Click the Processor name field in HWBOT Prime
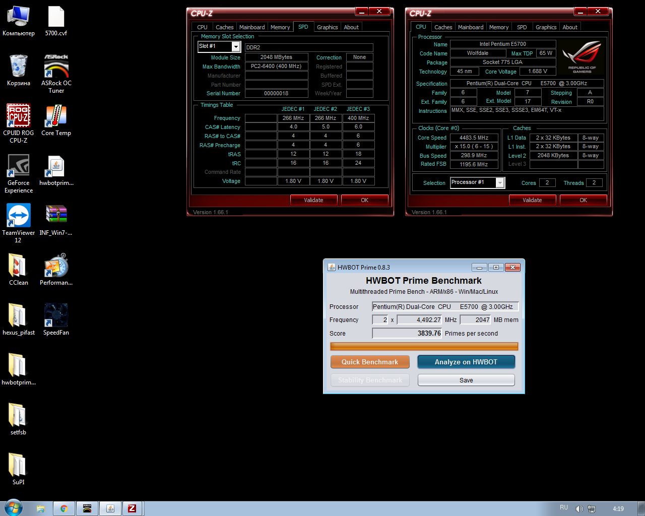The width and height of the screenshot is (645, 516). coord(445,306)
